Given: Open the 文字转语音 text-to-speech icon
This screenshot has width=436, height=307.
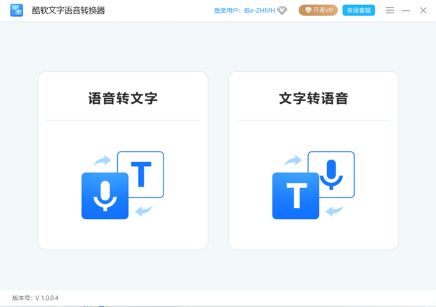Looking at the screenshot, I should [x=313, y=185].
